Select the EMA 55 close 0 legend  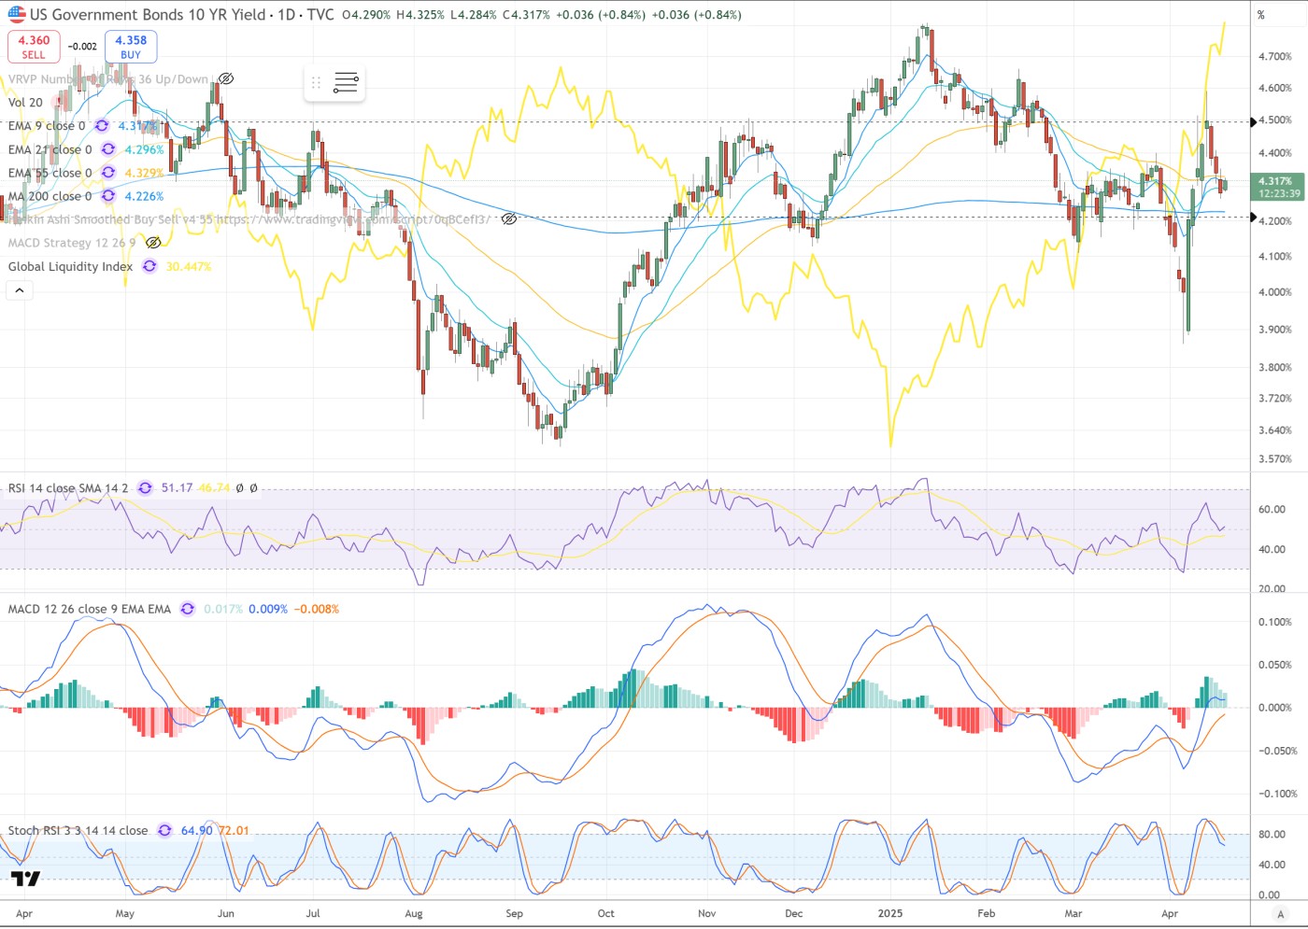tap(50, 173)
